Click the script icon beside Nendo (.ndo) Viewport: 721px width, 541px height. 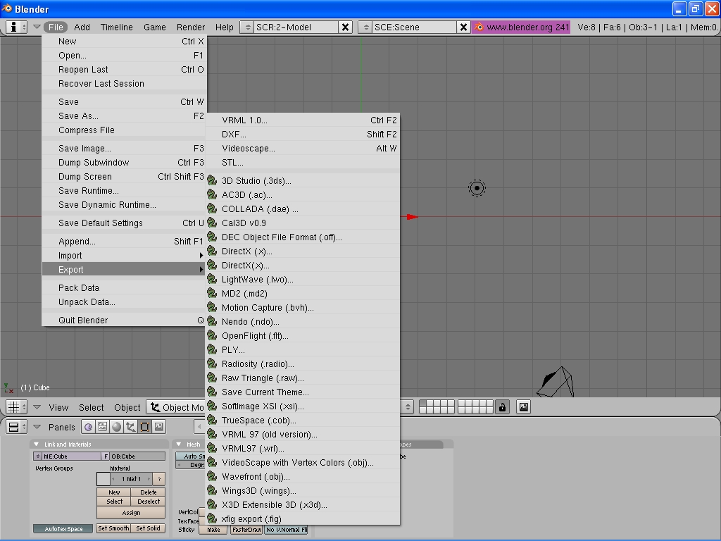point(212,321)
